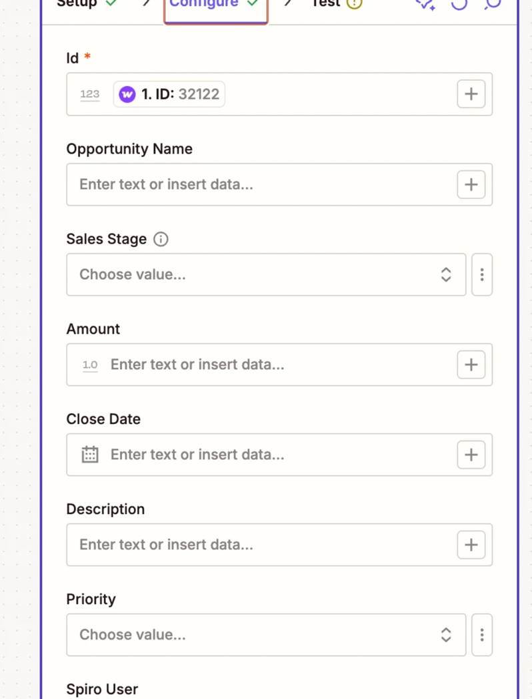Click plus button for Description field
Screen dimensions: 532x699
[471, 545]
